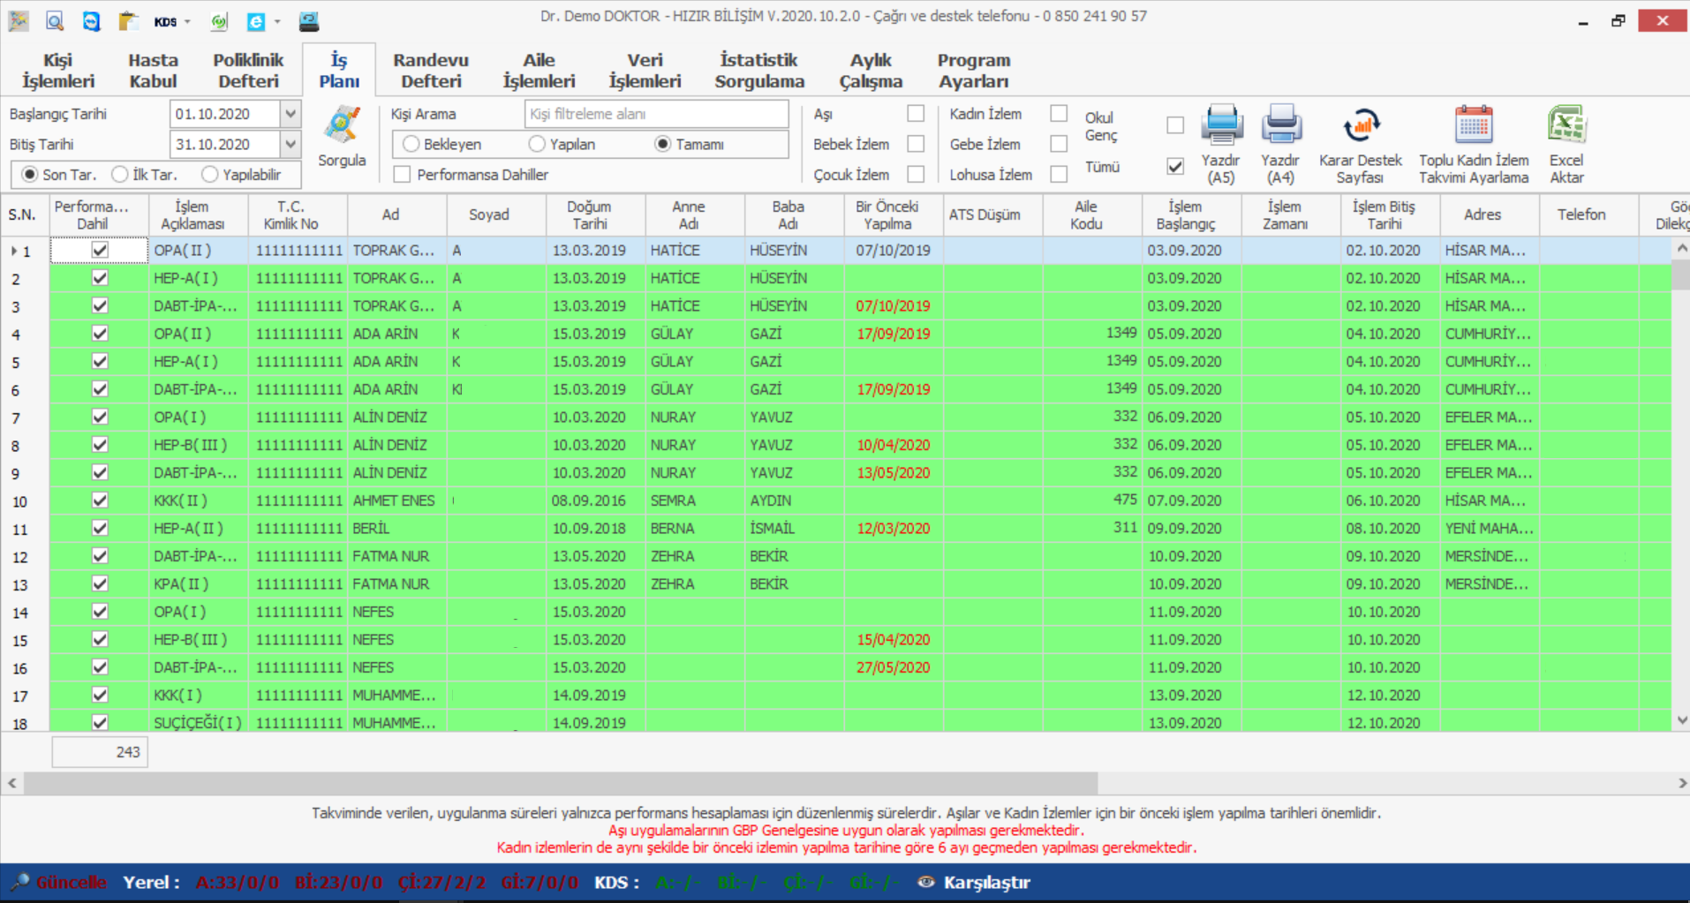This screenshot has width=1690, height=903.
Task: Select the Bekleyen radio button
Action: click(411, 144)
